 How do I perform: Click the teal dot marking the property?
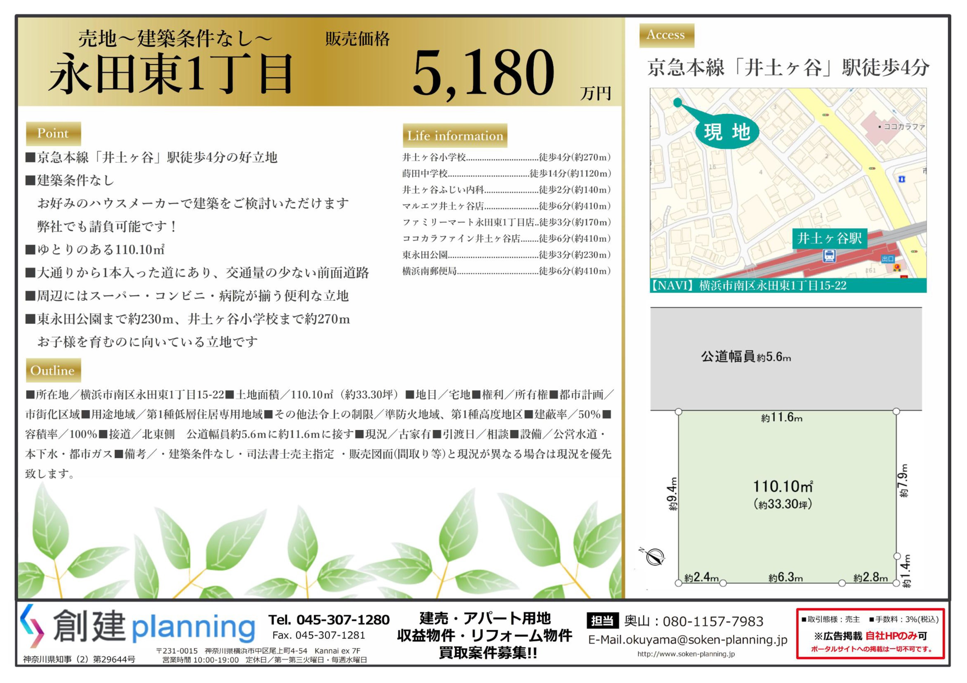[677, 102]
